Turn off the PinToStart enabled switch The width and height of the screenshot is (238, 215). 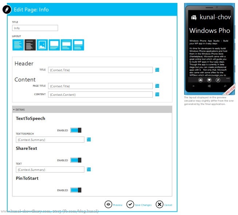pos(76,190)
